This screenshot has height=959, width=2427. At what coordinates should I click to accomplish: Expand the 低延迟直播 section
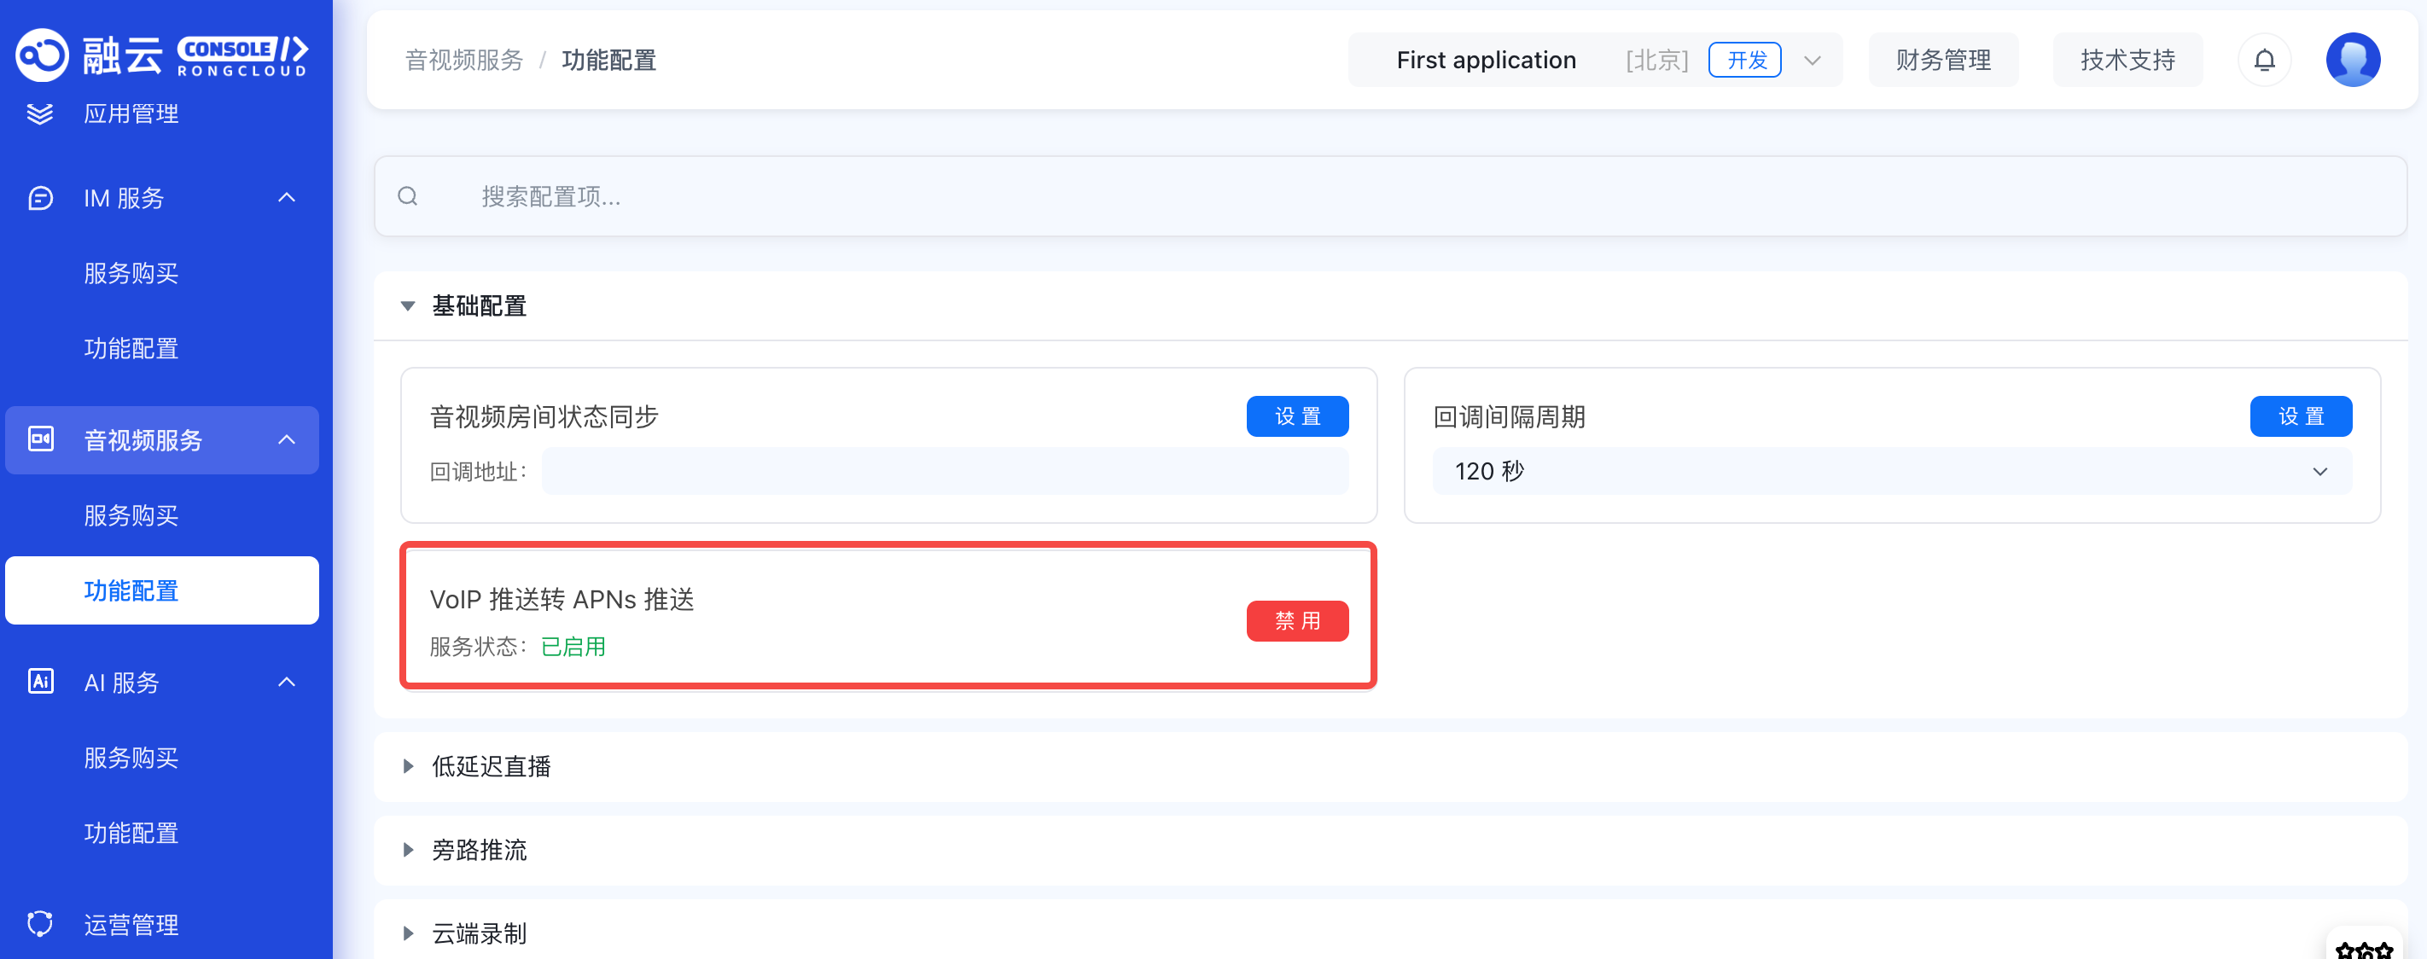408,766
